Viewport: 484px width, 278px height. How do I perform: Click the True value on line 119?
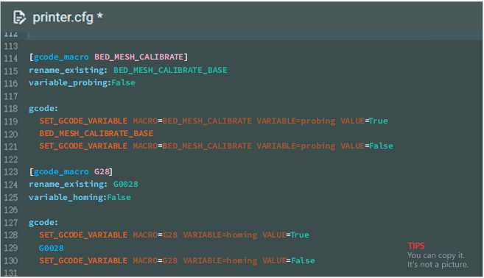pos(379,121)
